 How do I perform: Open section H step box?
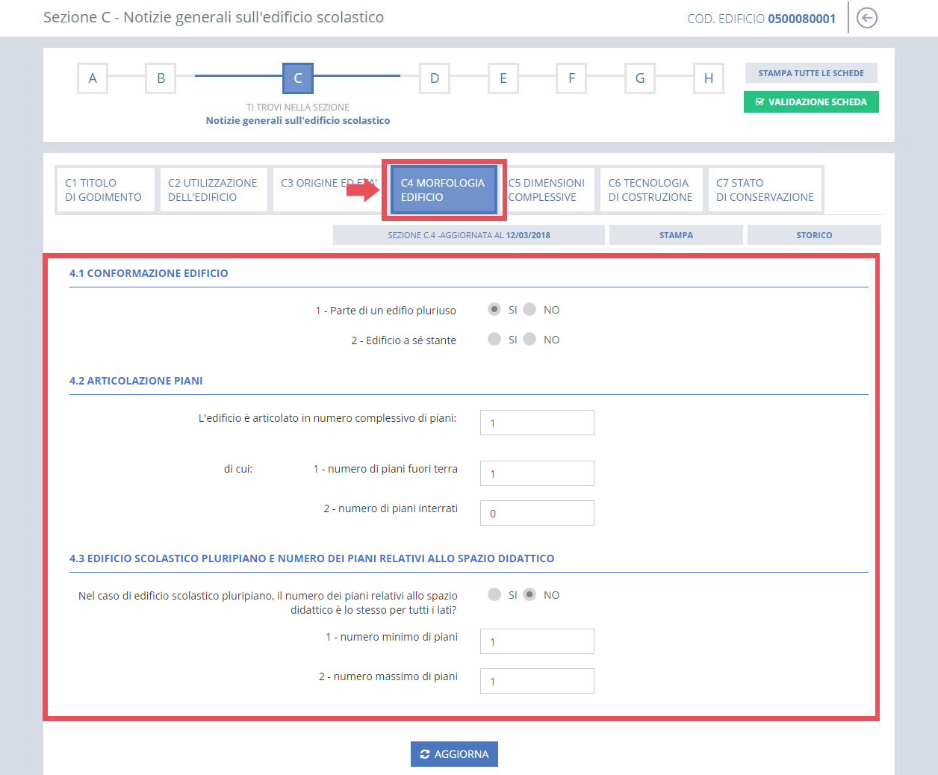point(708,78)
